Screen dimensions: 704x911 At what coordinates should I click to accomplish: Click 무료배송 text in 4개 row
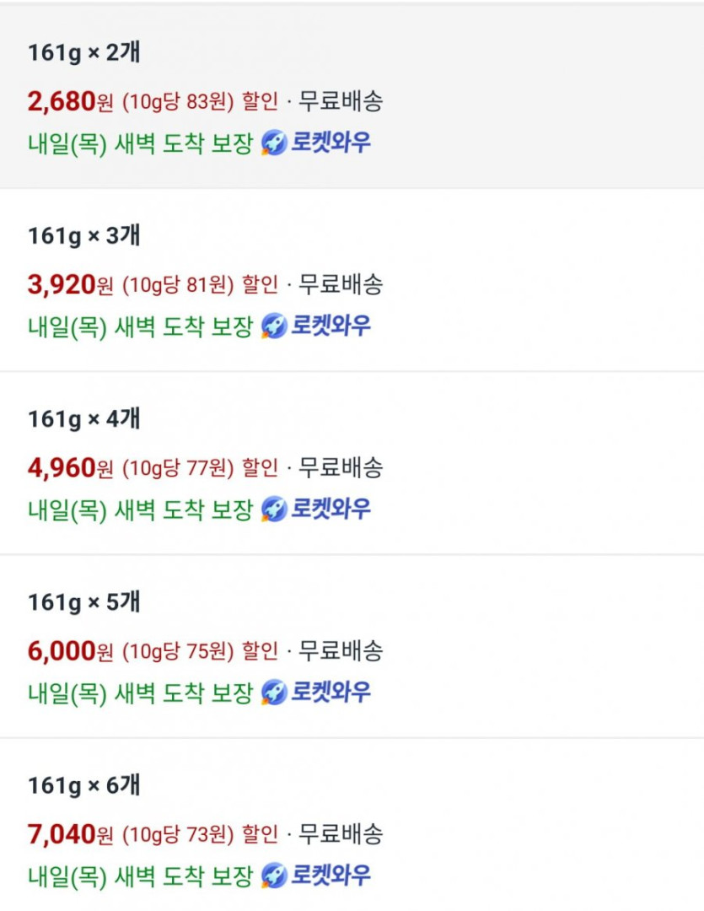(x=341, y=468)
